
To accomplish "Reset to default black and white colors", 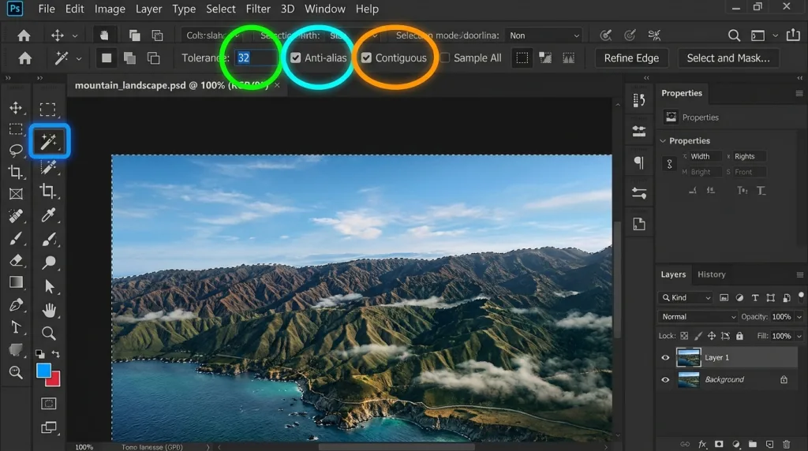I will coord(39,354).
